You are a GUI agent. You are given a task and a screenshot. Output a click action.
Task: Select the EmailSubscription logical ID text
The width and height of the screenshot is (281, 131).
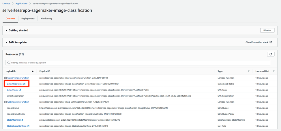coord(15,96)
